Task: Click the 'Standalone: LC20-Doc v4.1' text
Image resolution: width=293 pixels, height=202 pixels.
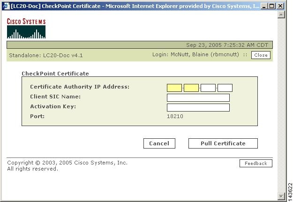Action: 46,55
